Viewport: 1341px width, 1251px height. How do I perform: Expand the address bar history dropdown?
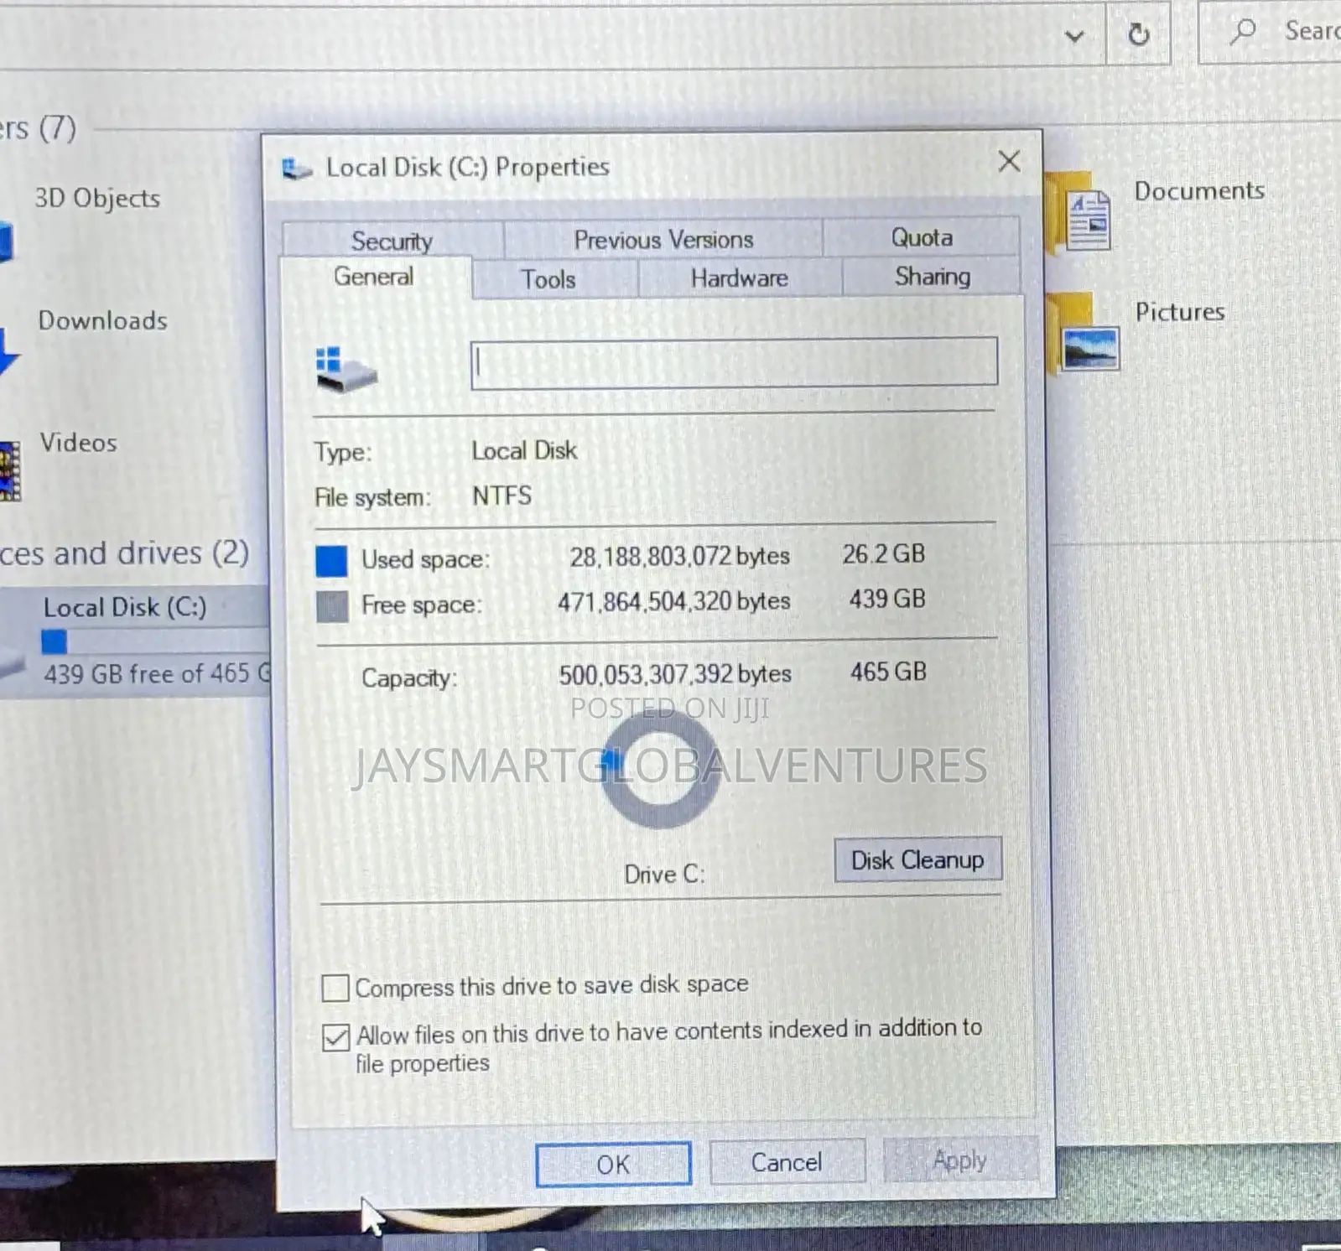(1074, 35)
